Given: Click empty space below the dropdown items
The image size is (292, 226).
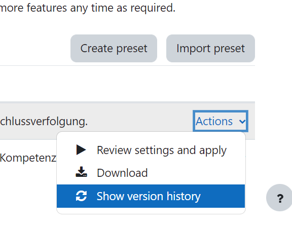Looking at the screenshot, I should pos(151,211).
